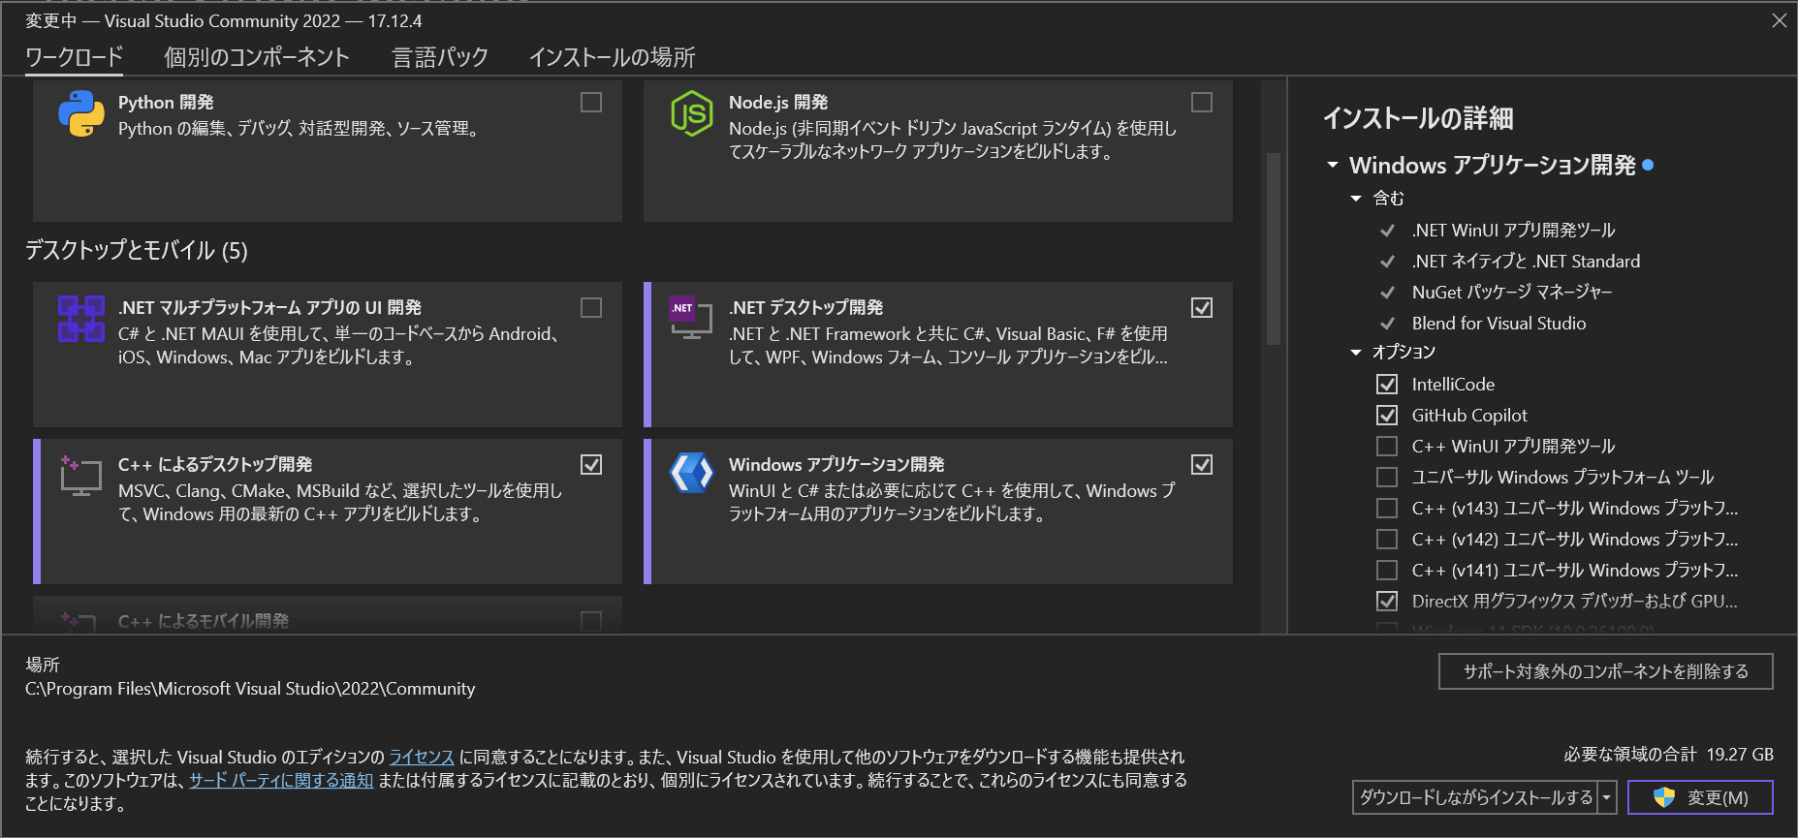Click checkmark icon beside Blend for Visual Studio
Image resolution: width=1798 pixels, height=838 pixels.
(1387, 324)
